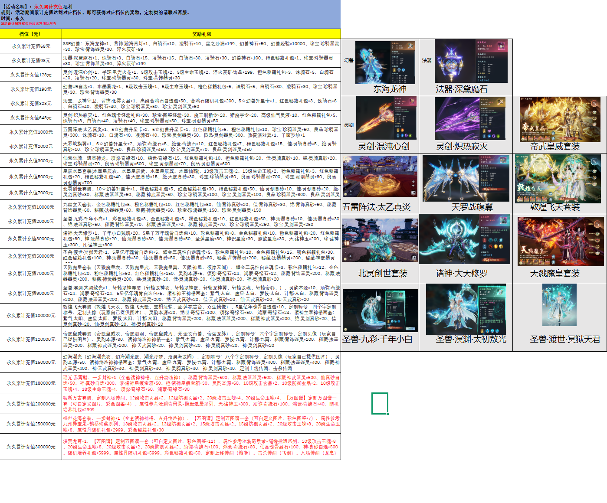The width and height of the screenshot is (607, 503).
Task: Click the empty green-outlined selected cell
Action: click(x=380, y=403)
